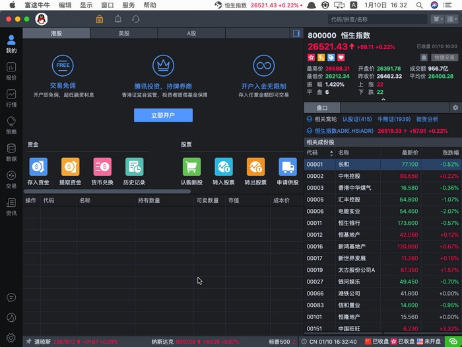Collapse the quote details chevron

pyautogui.click(x=383, y=99)
